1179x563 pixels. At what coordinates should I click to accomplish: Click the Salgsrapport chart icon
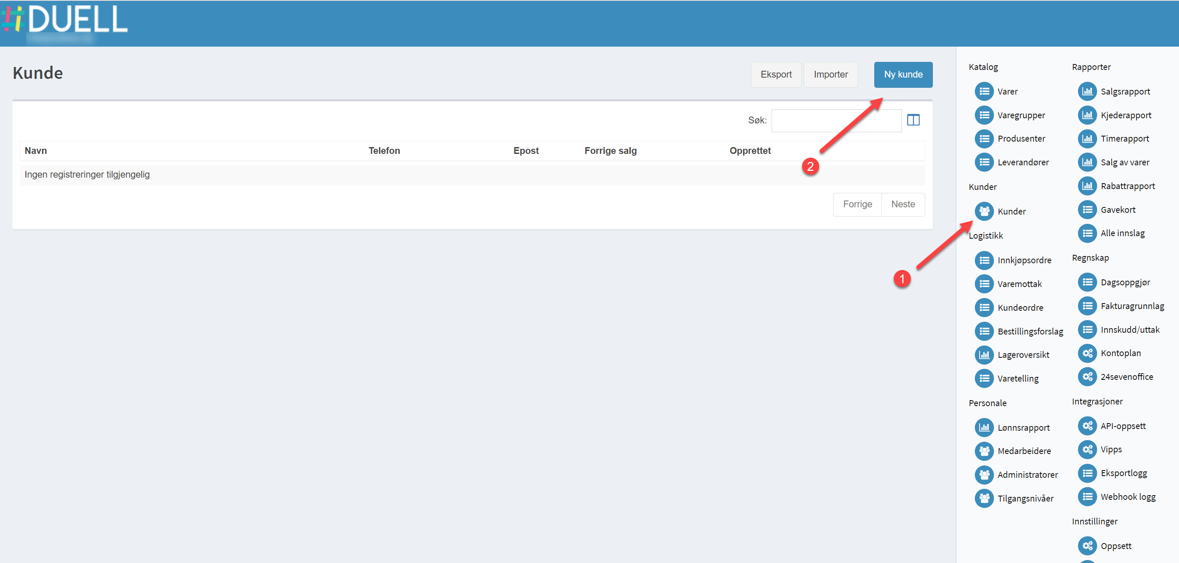[x=1086, y=92]
